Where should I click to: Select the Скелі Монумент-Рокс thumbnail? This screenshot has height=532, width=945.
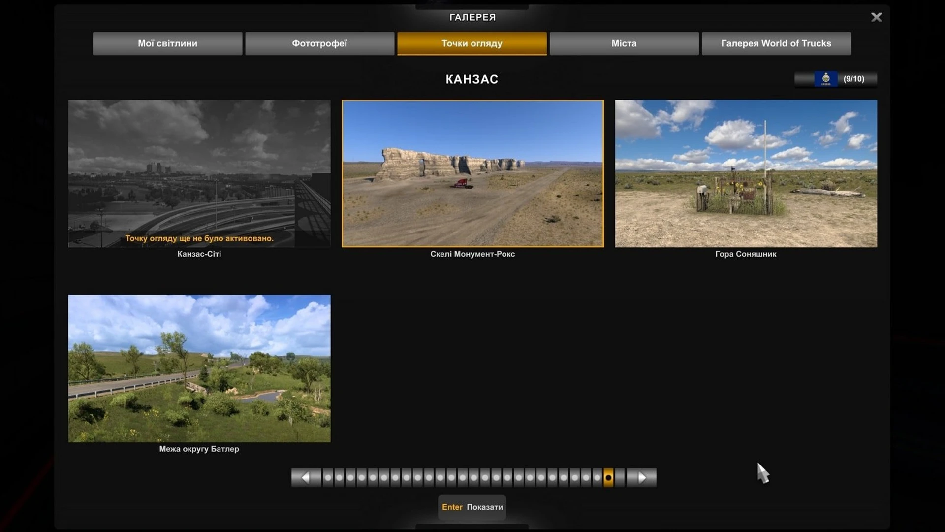(x=472, y=173)
